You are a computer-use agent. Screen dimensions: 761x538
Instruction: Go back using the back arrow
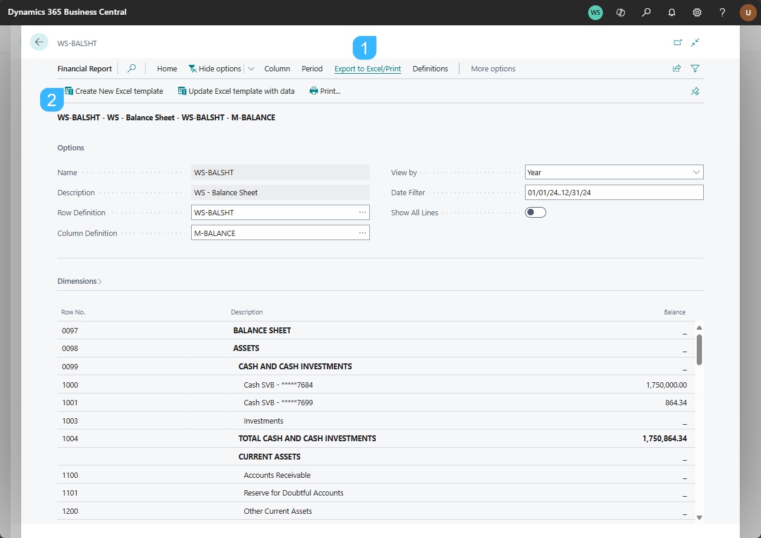coord(39,42)
